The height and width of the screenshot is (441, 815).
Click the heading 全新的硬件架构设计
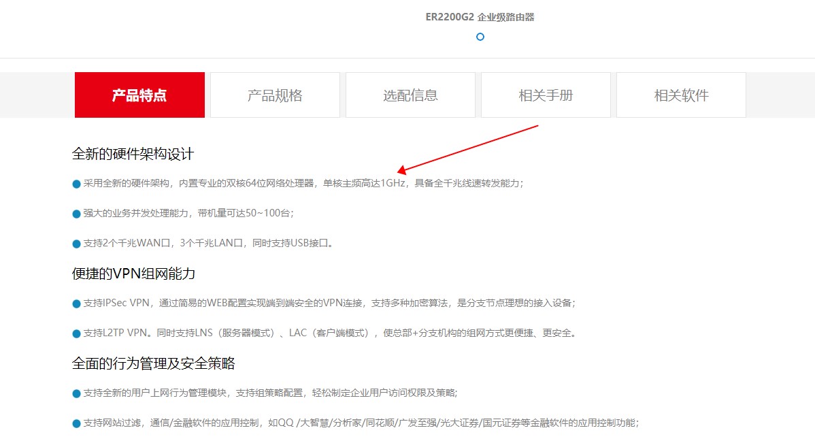pyautogui.click(x=133, y=154)
